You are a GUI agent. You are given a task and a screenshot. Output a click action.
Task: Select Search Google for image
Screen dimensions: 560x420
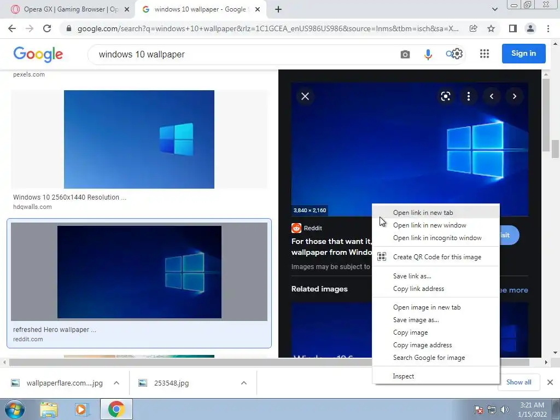point(436,358)
